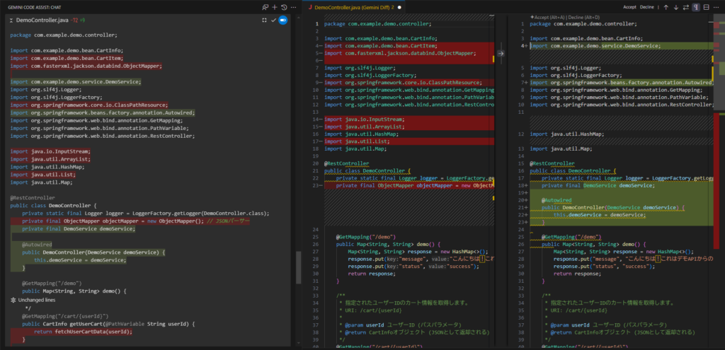This screenshot has height=350, width=725.
Task: Click import ClassPathResource line in left pane
Action: [x=403, y=83]
